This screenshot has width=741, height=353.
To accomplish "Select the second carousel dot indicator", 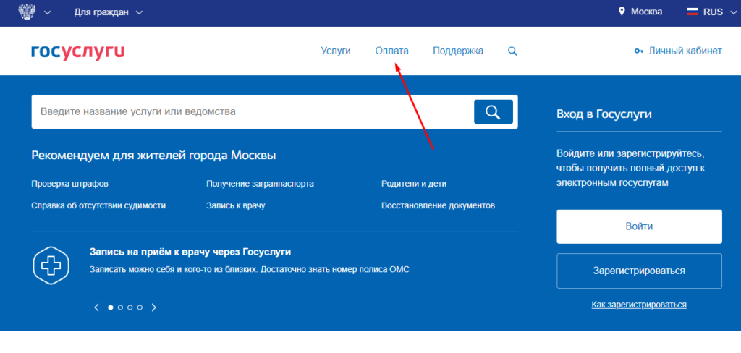I will click(x=120, y=307).
